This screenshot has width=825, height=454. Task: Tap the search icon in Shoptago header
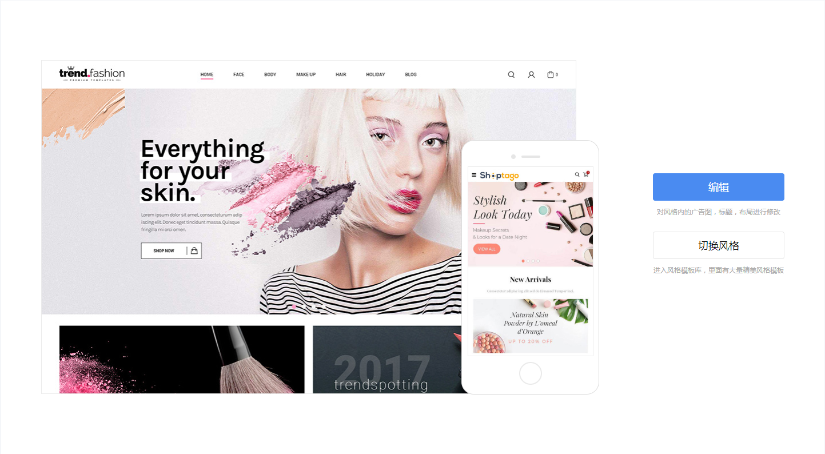(x=577, y=174)
